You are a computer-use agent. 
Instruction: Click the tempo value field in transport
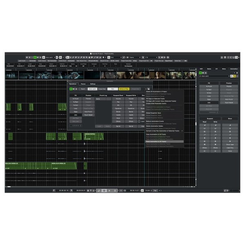tap(147, 191)
